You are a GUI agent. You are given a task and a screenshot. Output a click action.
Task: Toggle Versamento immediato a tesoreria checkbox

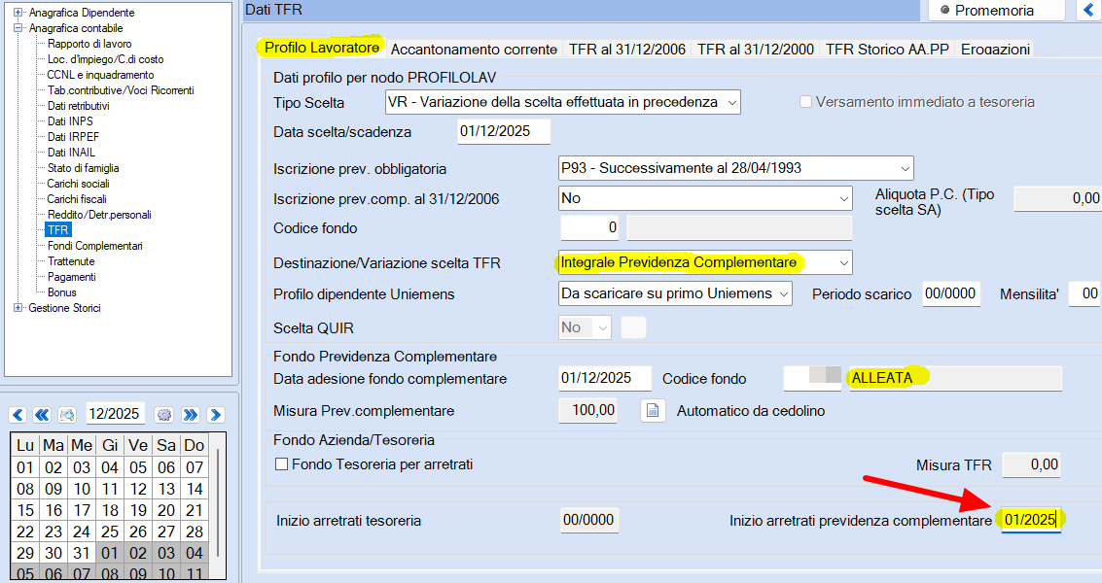(805, 102)
